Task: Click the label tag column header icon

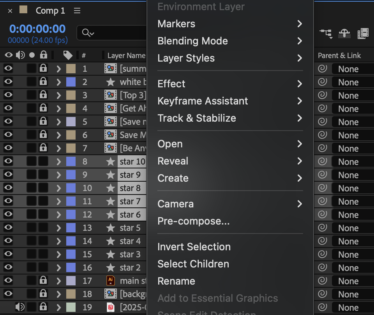Action: pos(68,55)
